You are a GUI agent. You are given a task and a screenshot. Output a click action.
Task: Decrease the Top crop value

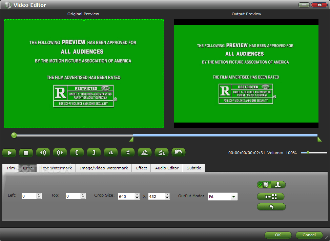click(83, 197)
